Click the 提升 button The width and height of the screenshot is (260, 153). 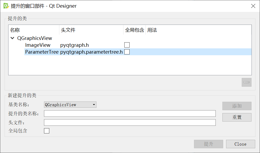(208, 144)
